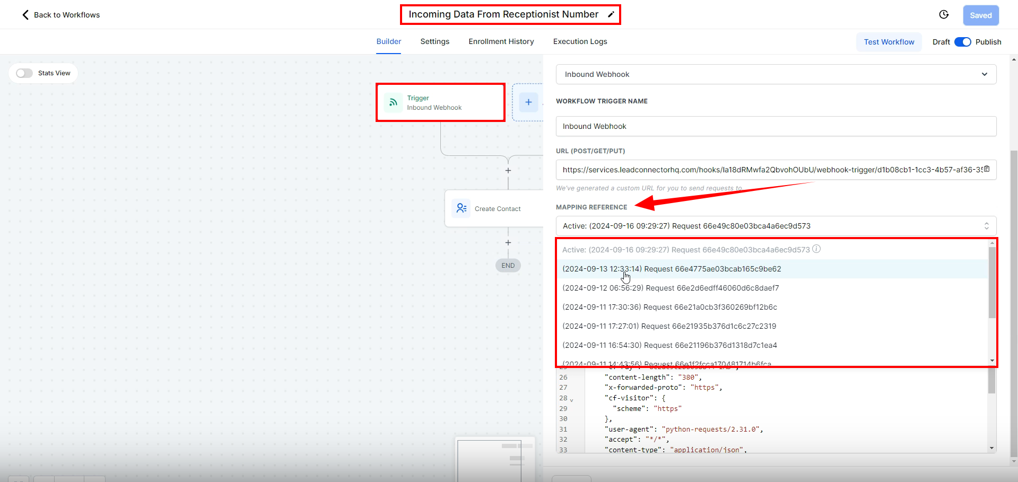Collapse the cf-visitor JSON block
Image resolution: width=1018 pixels, height=482 pixels.
point(571,400)
